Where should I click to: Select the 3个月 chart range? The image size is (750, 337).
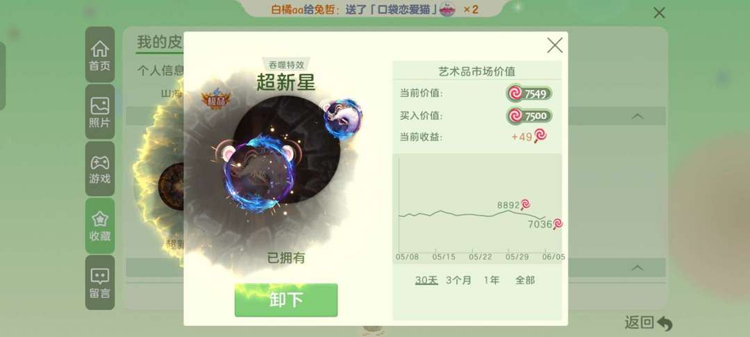click(x=458, y=280)
